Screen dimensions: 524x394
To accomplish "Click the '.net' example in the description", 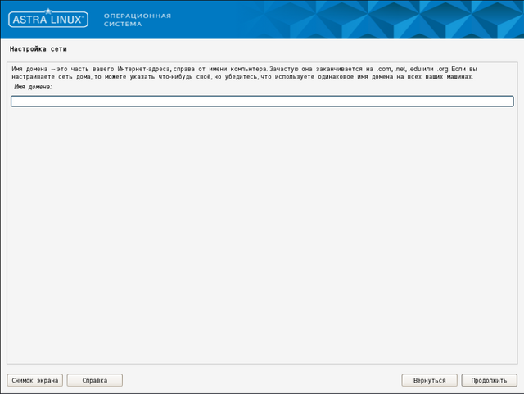I will point(400,69).
